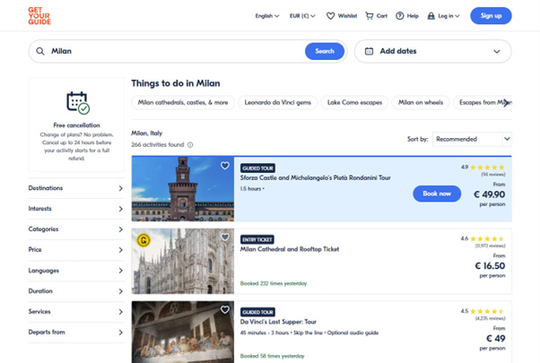Viewport: 540px width, 363px height.
Task: Click the Wishlist heart icon in header
Action: 330,16
